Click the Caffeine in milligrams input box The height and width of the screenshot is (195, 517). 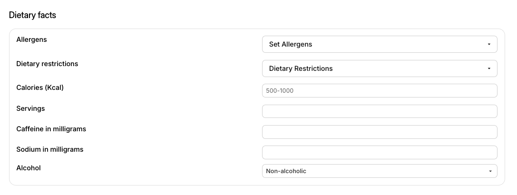pos(380,132)
